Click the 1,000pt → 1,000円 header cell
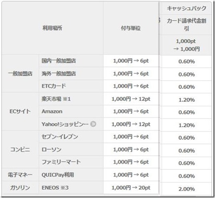This screenshot has height=198, width=215. [187, 45]
